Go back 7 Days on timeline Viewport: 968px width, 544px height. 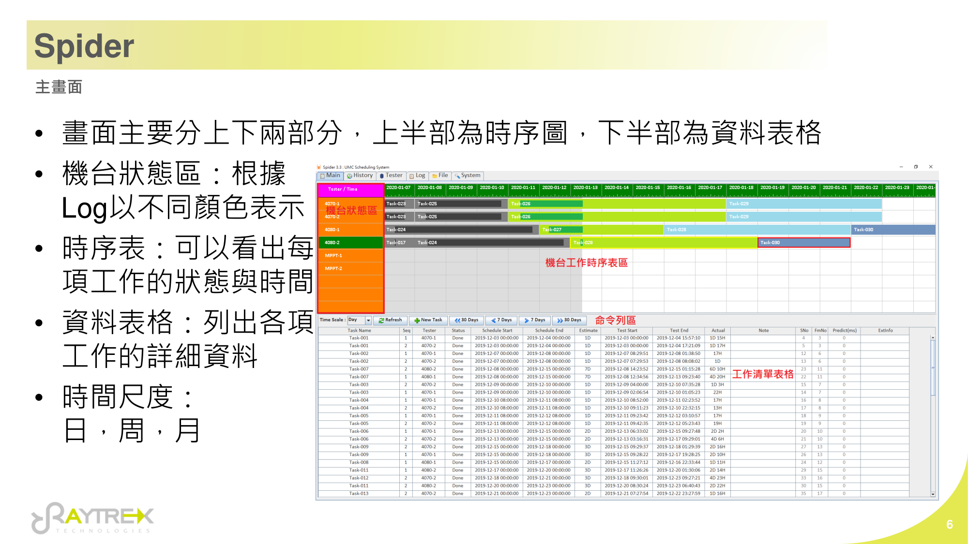coord(501,320)
